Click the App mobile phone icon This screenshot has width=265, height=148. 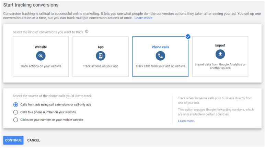click(x=101, y=56)
